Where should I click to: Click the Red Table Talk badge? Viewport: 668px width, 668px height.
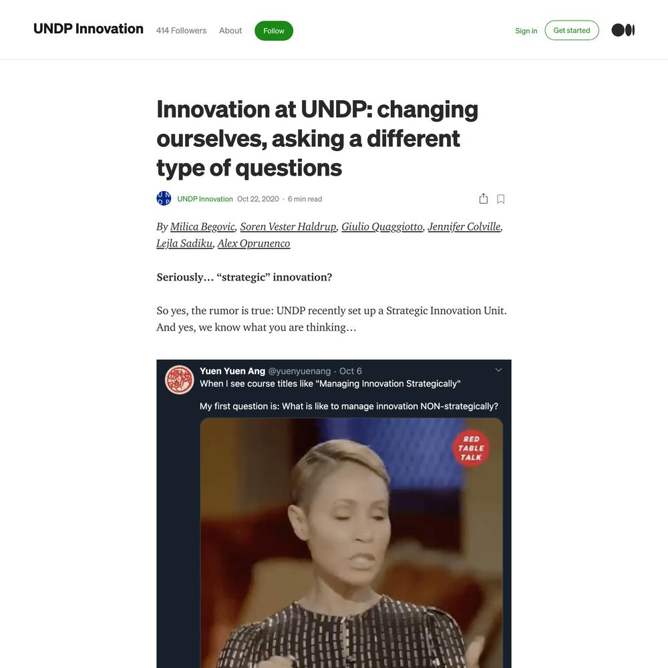[x=471, y=448]
